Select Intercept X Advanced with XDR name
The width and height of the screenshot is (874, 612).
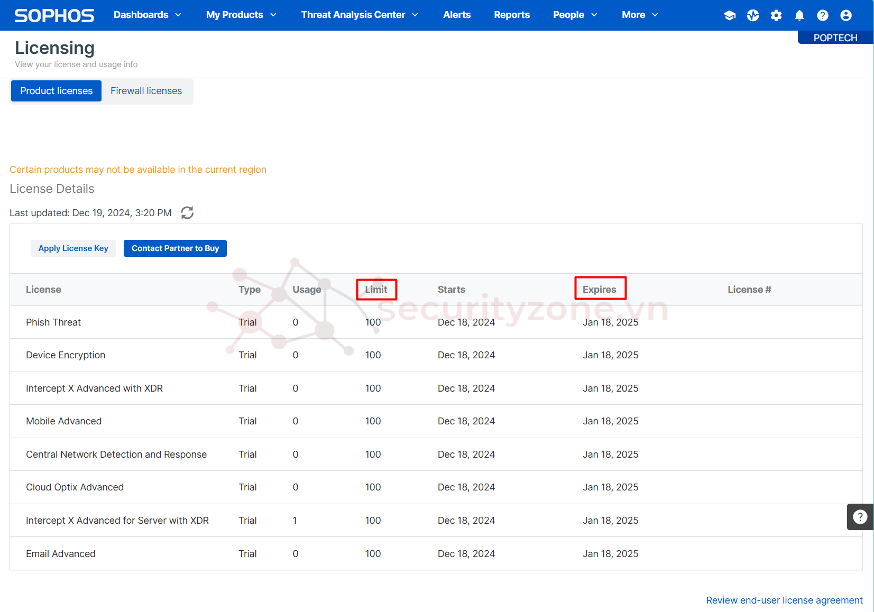click(94, 388)
